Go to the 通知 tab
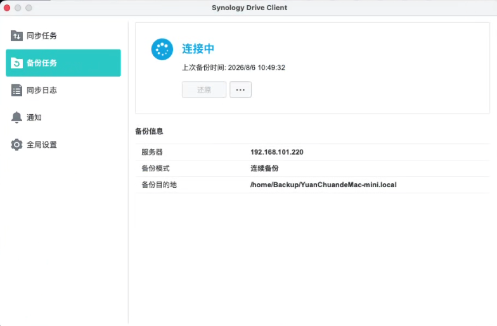The image size is (497, 326). tap(63, 117)
